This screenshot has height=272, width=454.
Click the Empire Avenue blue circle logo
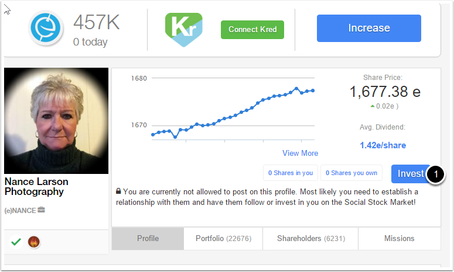pos(46,28)
